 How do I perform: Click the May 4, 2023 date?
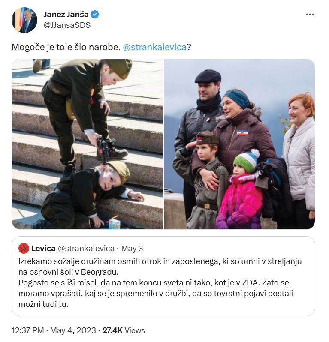coord(73,330)
